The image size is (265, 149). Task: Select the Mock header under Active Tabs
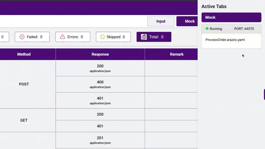[x=231, y=17]
